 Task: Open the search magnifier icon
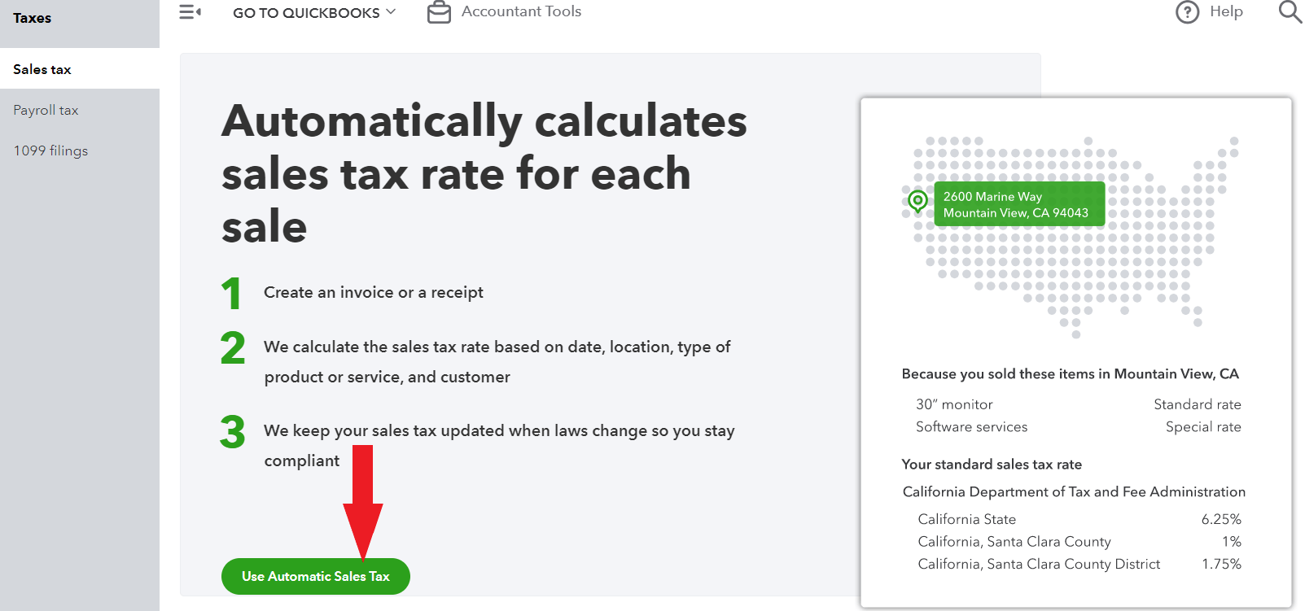pos(1290,12)
